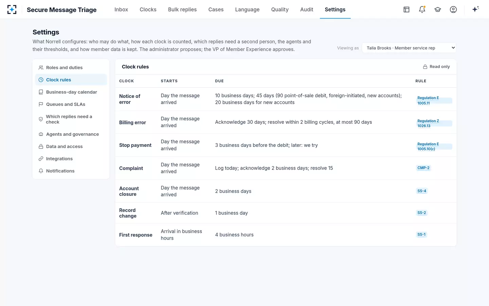
Task: Select the Cases tab
Action: (x=216, y=10)
